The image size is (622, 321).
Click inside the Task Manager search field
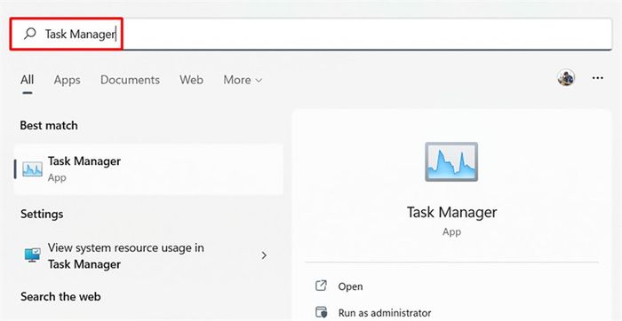coord(311,34)
